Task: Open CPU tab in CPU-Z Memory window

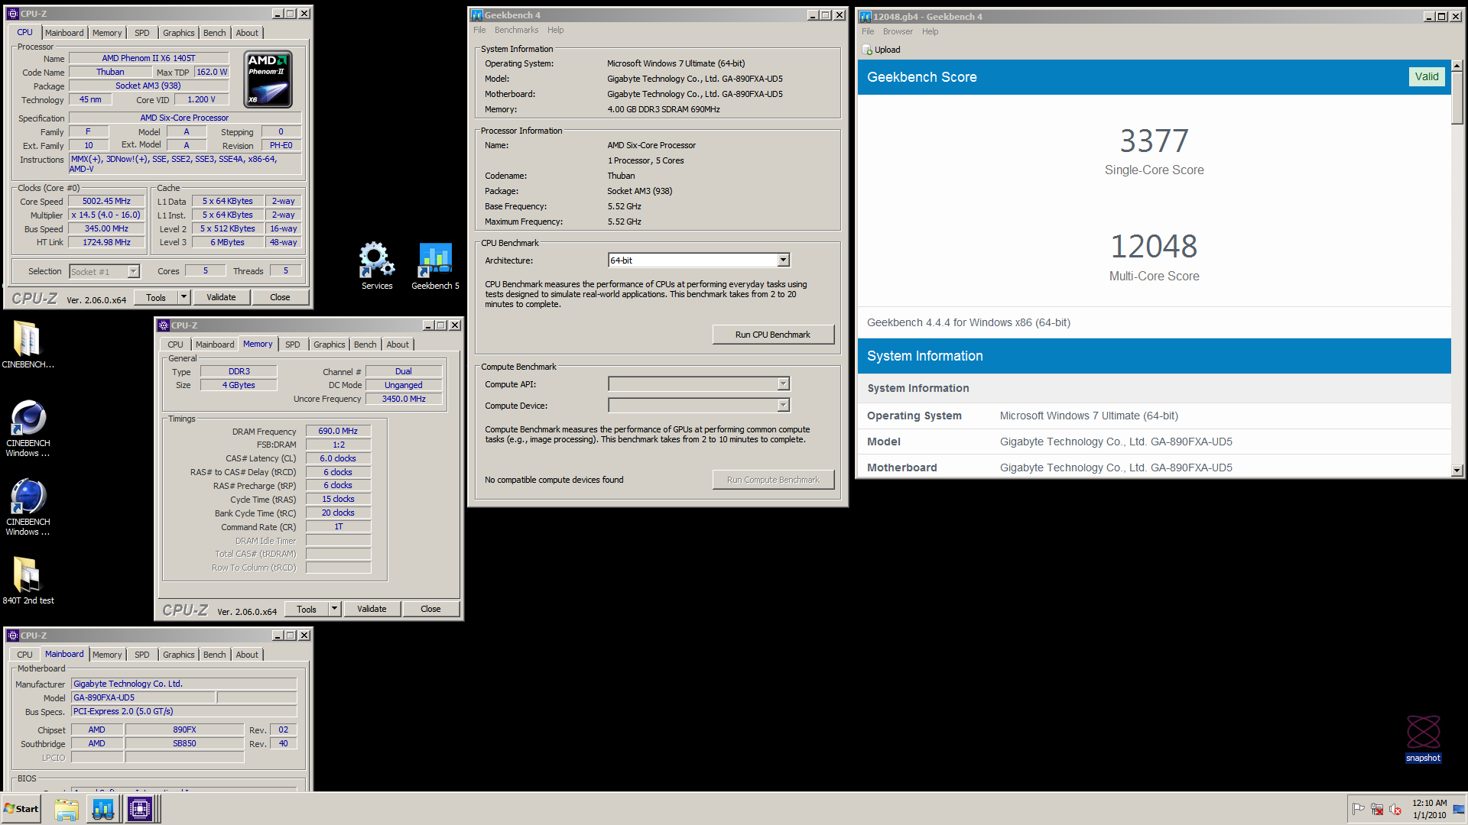Action: 175,345
